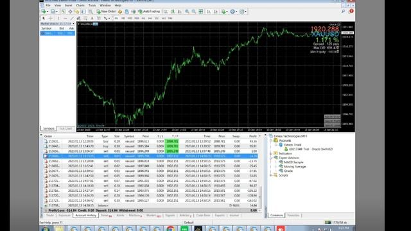Open the Favorites tab in Navigator
Viewport: 411px width, 231px height.
point(293,216)
